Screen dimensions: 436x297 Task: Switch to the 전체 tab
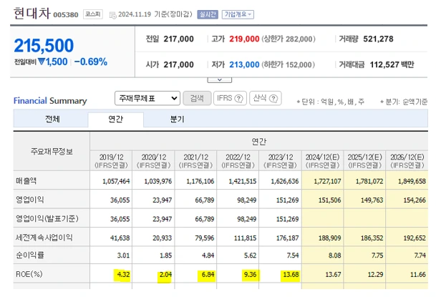[52, 120]
